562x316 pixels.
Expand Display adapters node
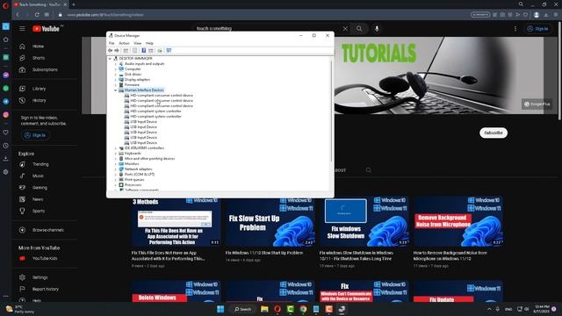pos(116,80)
